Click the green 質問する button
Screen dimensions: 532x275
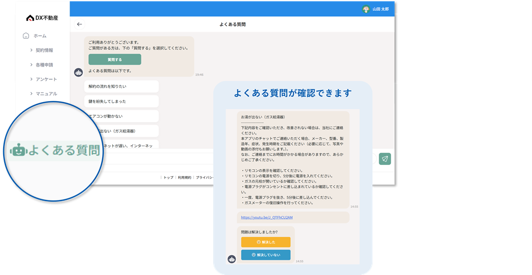click(115, 60)
